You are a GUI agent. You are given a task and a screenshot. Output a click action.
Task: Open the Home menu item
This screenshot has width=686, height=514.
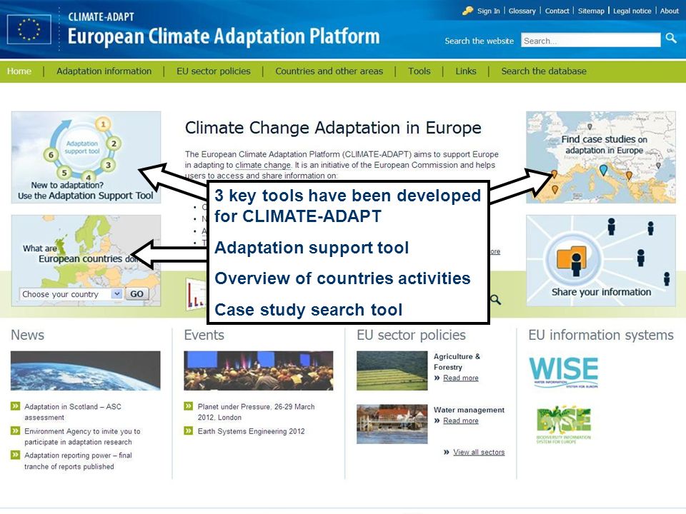tap(19, 71)
